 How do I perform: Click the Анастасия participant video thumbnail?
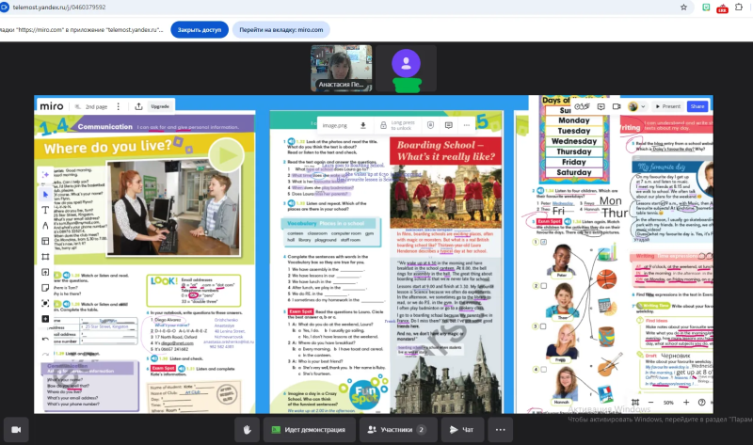[x=342, y=68]
